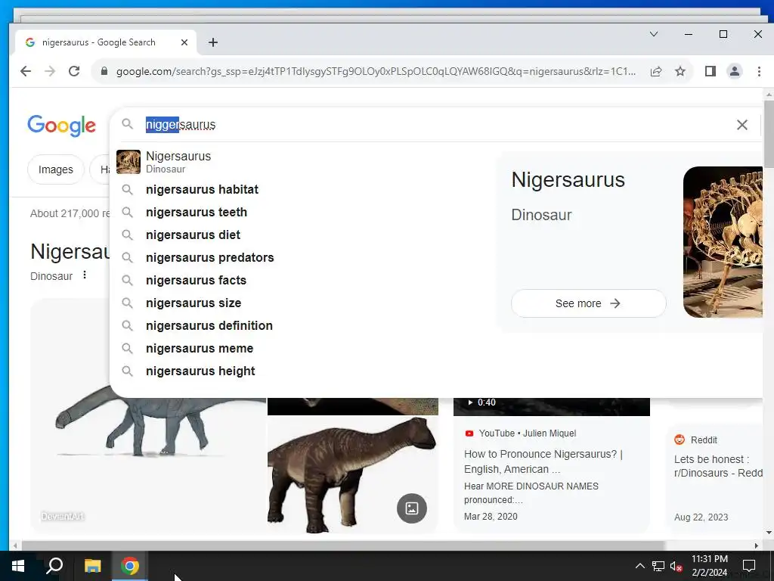774x581 pixels.
Task: Click the vertical scrollbar up arrow
Action: [769, 94]
